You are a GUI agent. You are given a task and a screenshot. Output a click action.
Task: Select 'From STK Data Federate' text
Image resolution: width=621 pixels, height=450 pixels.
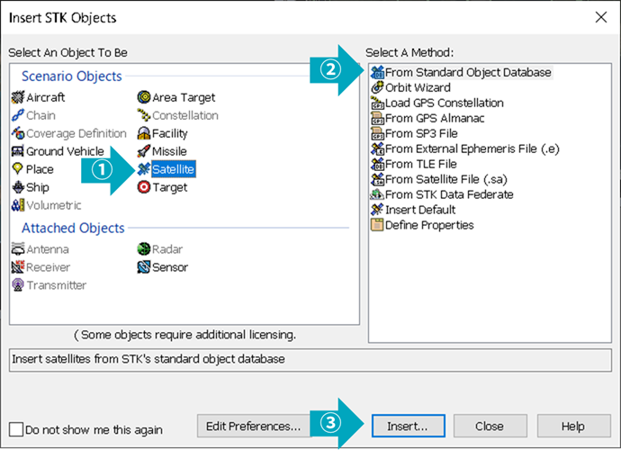[449, 194]
